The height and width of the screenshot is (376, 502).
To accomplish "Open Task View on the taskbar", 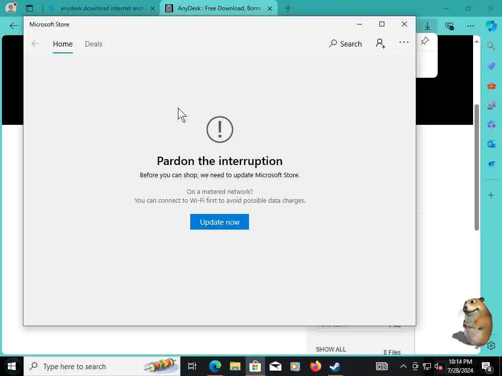I will 192,366.
